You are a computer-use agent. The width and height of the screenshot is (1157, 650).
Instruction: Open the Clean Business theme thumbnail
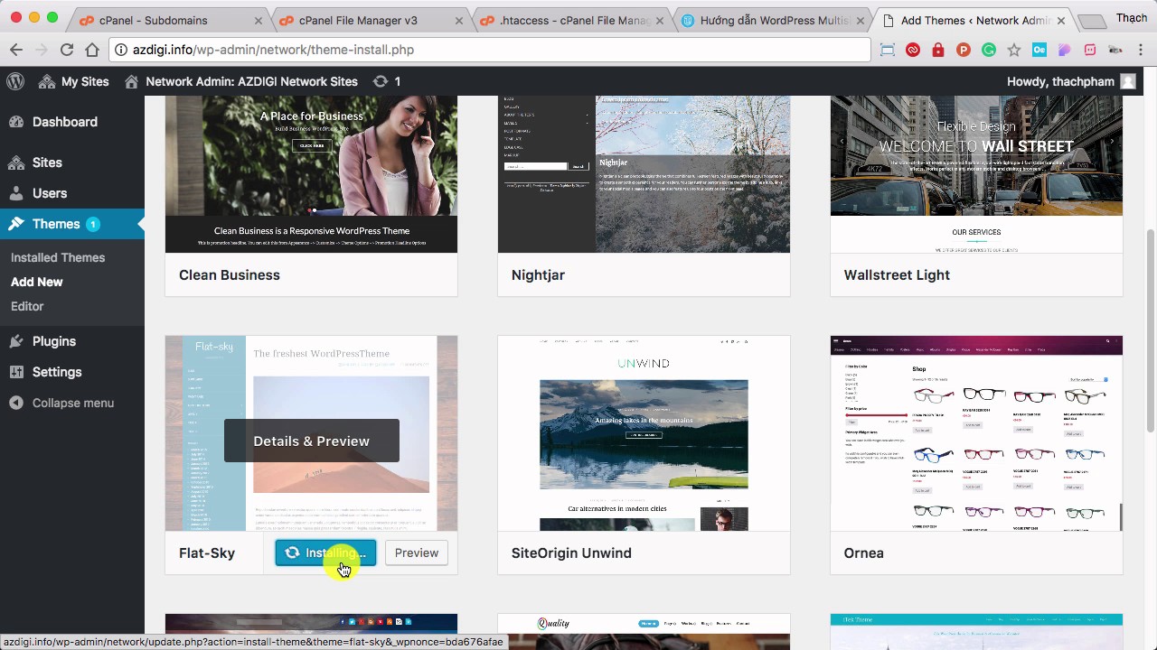[x=311, y=174]
